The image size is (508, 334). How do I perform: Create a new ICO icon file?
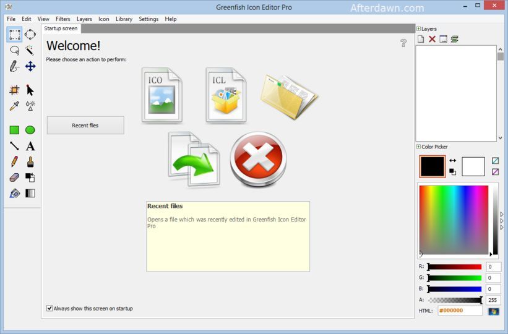(x=161, y=95)
